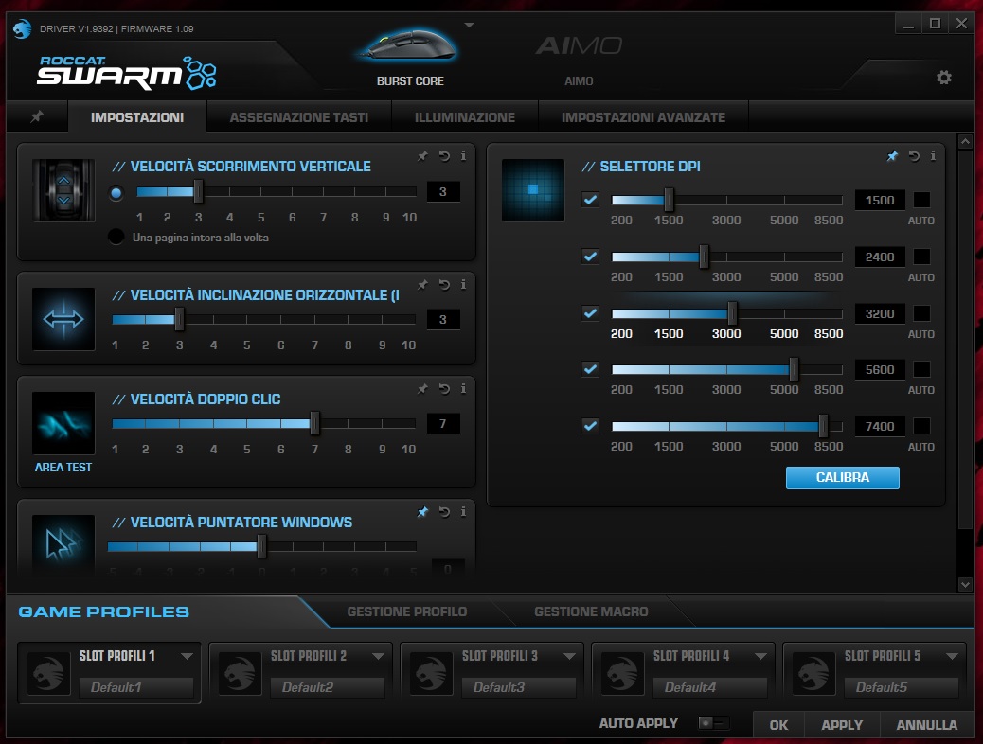Pin the Velocità Scorrimento Verticale panel
Image resolution: width=983 pixels, height=744 pixels.
pyautogui.click(x=422, y=156)
